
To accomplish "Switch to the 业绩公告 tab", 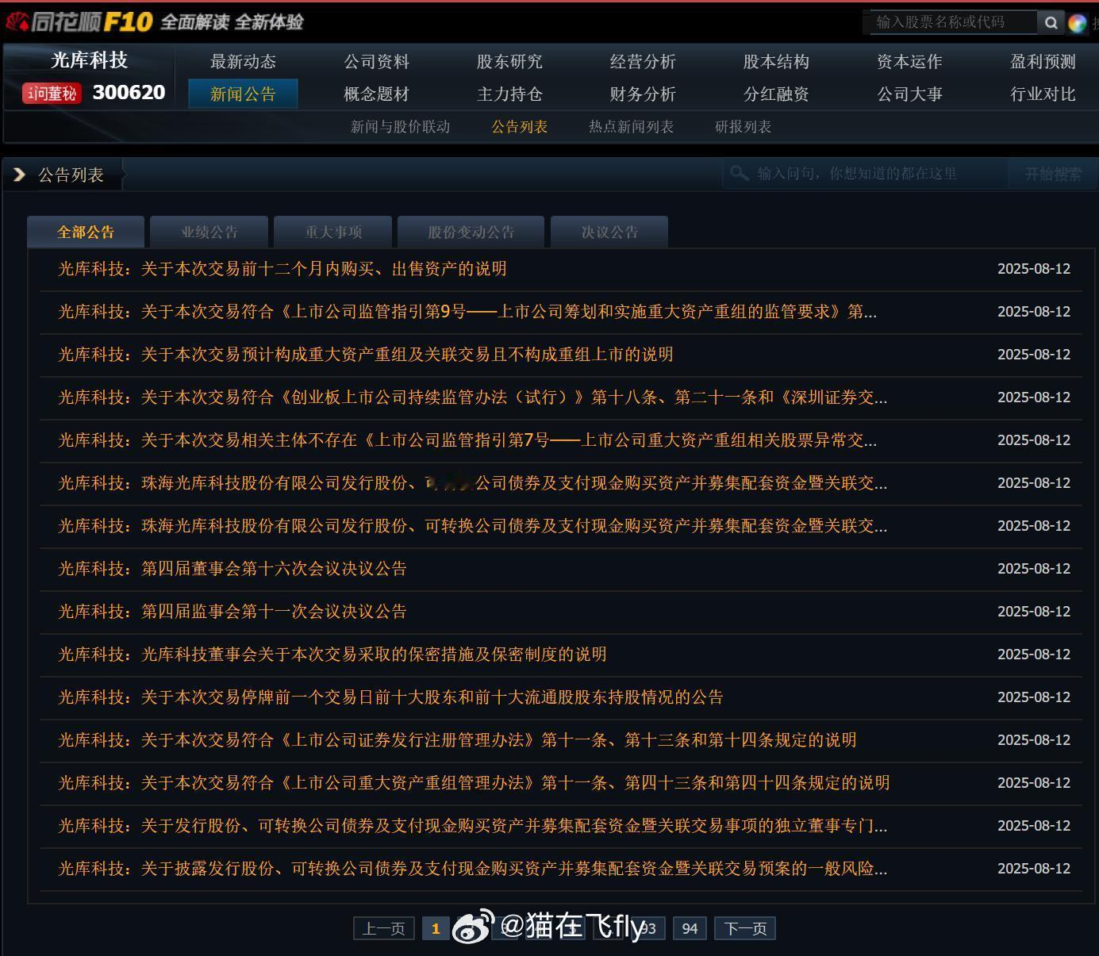I will pos(209,232).
